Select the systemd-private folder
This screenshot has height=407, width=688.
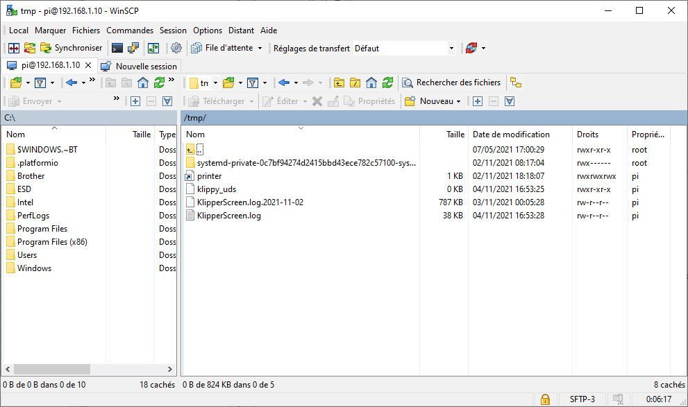(306, 163)
